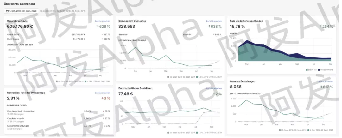Open Bericht ansehen for Gesamte Verkäufe
342x138 pixels.
point(102,21)
